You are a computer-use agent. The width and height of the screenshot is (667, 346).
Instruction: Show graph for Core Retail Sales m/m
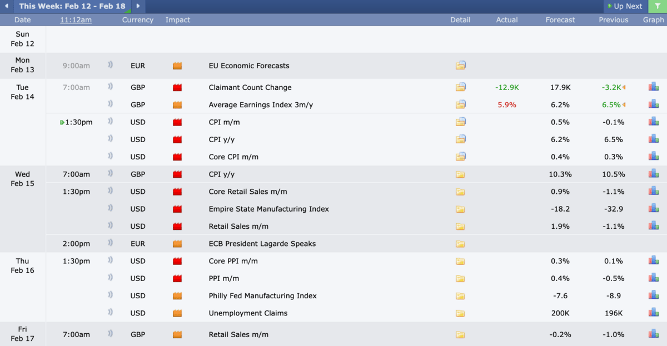pos(654,191)
